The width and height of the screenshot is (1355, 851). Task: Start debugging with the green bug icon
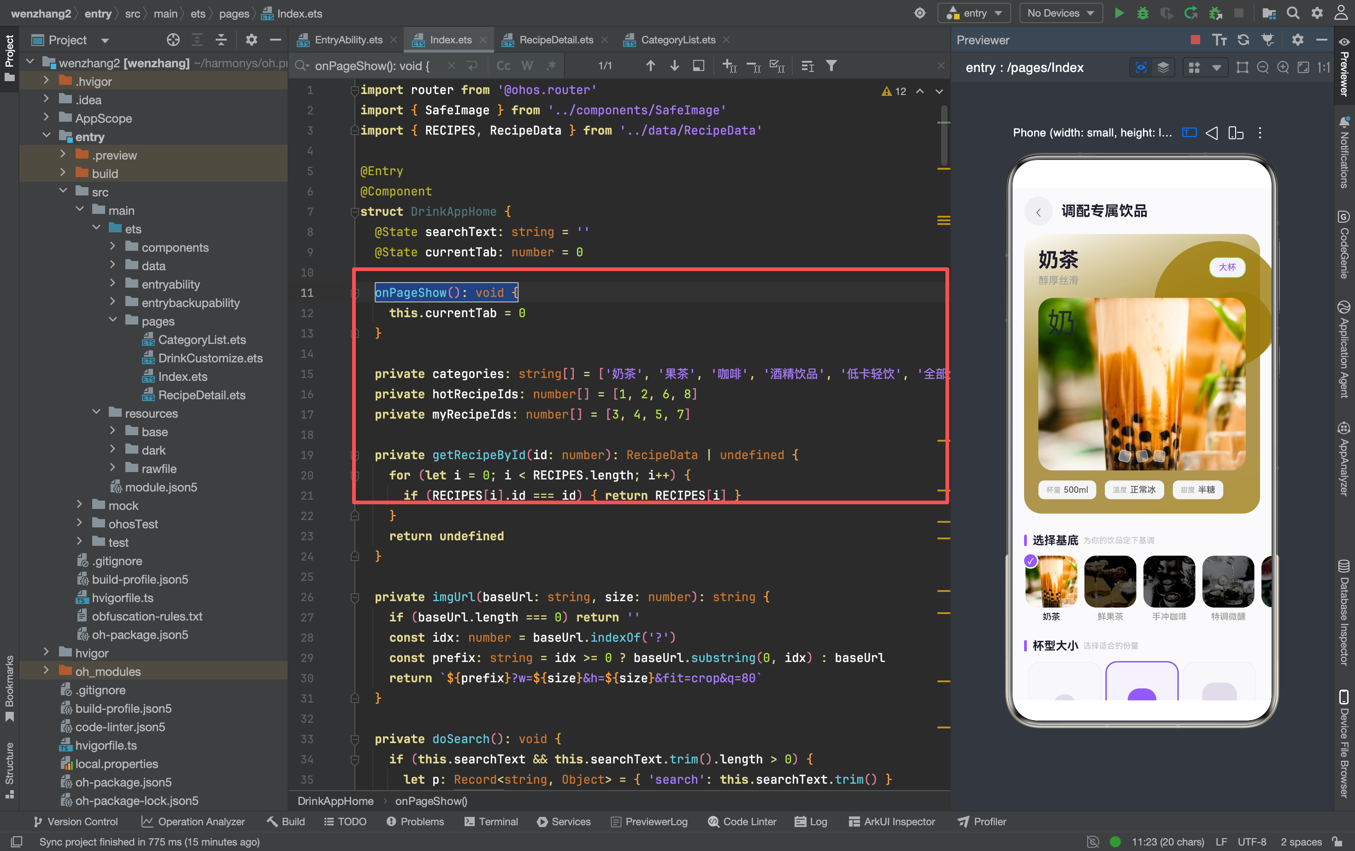[1143, 13]
